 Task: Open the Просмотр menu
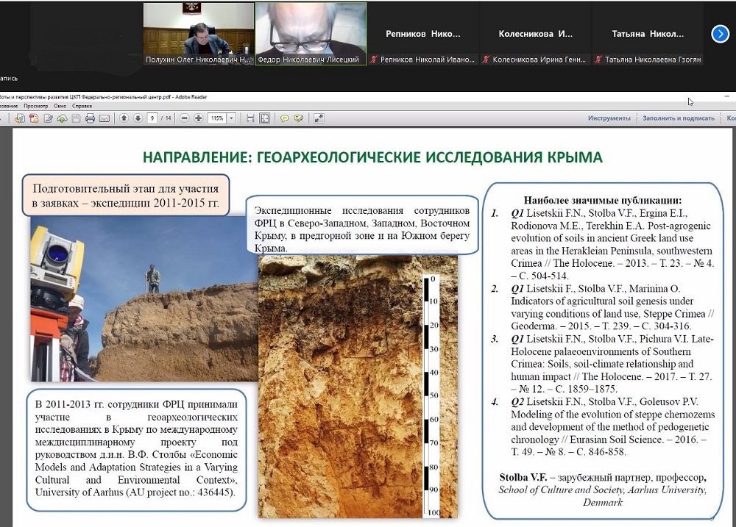[x=35, y=106]
